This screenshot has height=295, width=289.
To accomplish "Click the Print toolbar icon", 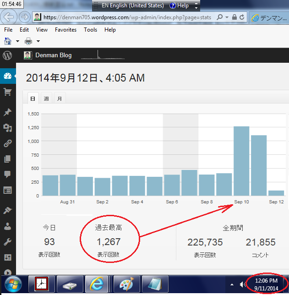I will pos(28,41).
